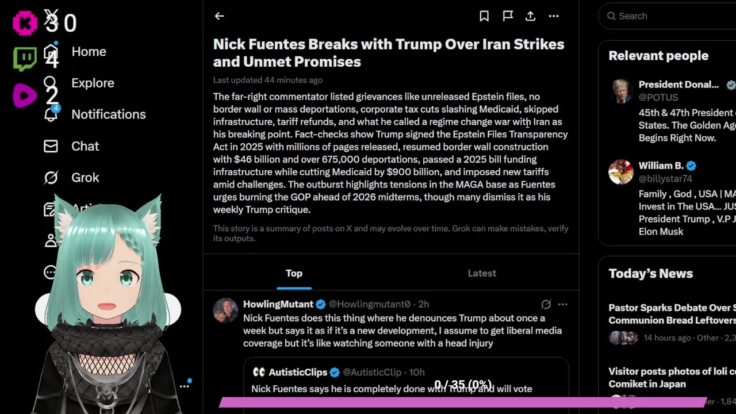Go back using the left arrow icon
The height and width of the screenshot is (414, 736).
219,16
